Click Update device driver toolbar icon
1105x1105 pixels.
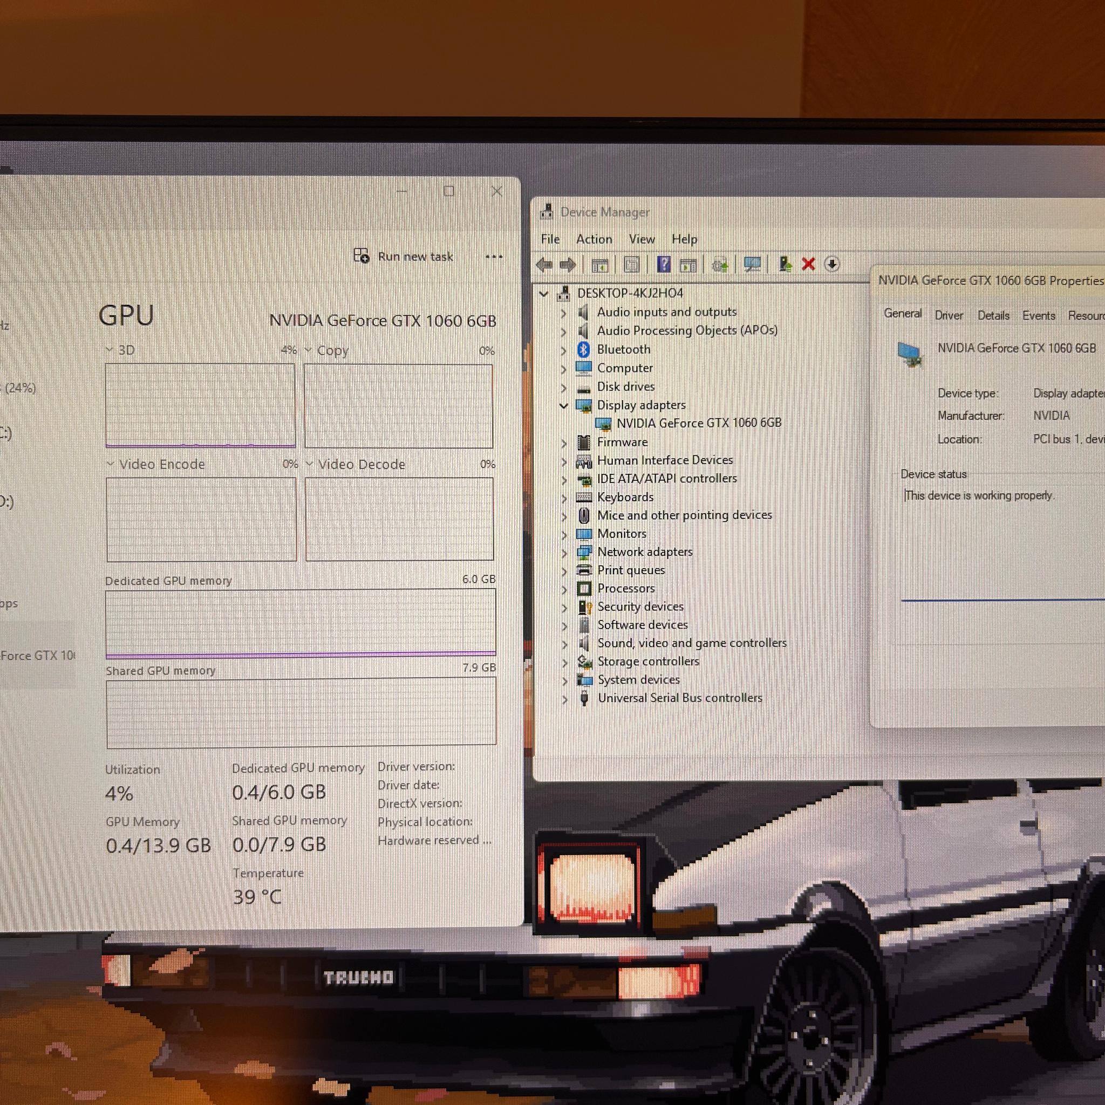[x=720, y=265]
